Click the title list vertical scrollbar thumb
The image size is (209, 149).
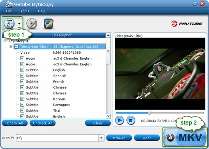108,51
